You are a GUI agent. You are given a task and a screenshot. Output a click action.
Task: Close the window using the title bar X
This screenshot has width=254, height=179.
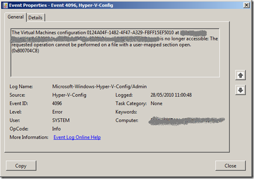[247, 5]
